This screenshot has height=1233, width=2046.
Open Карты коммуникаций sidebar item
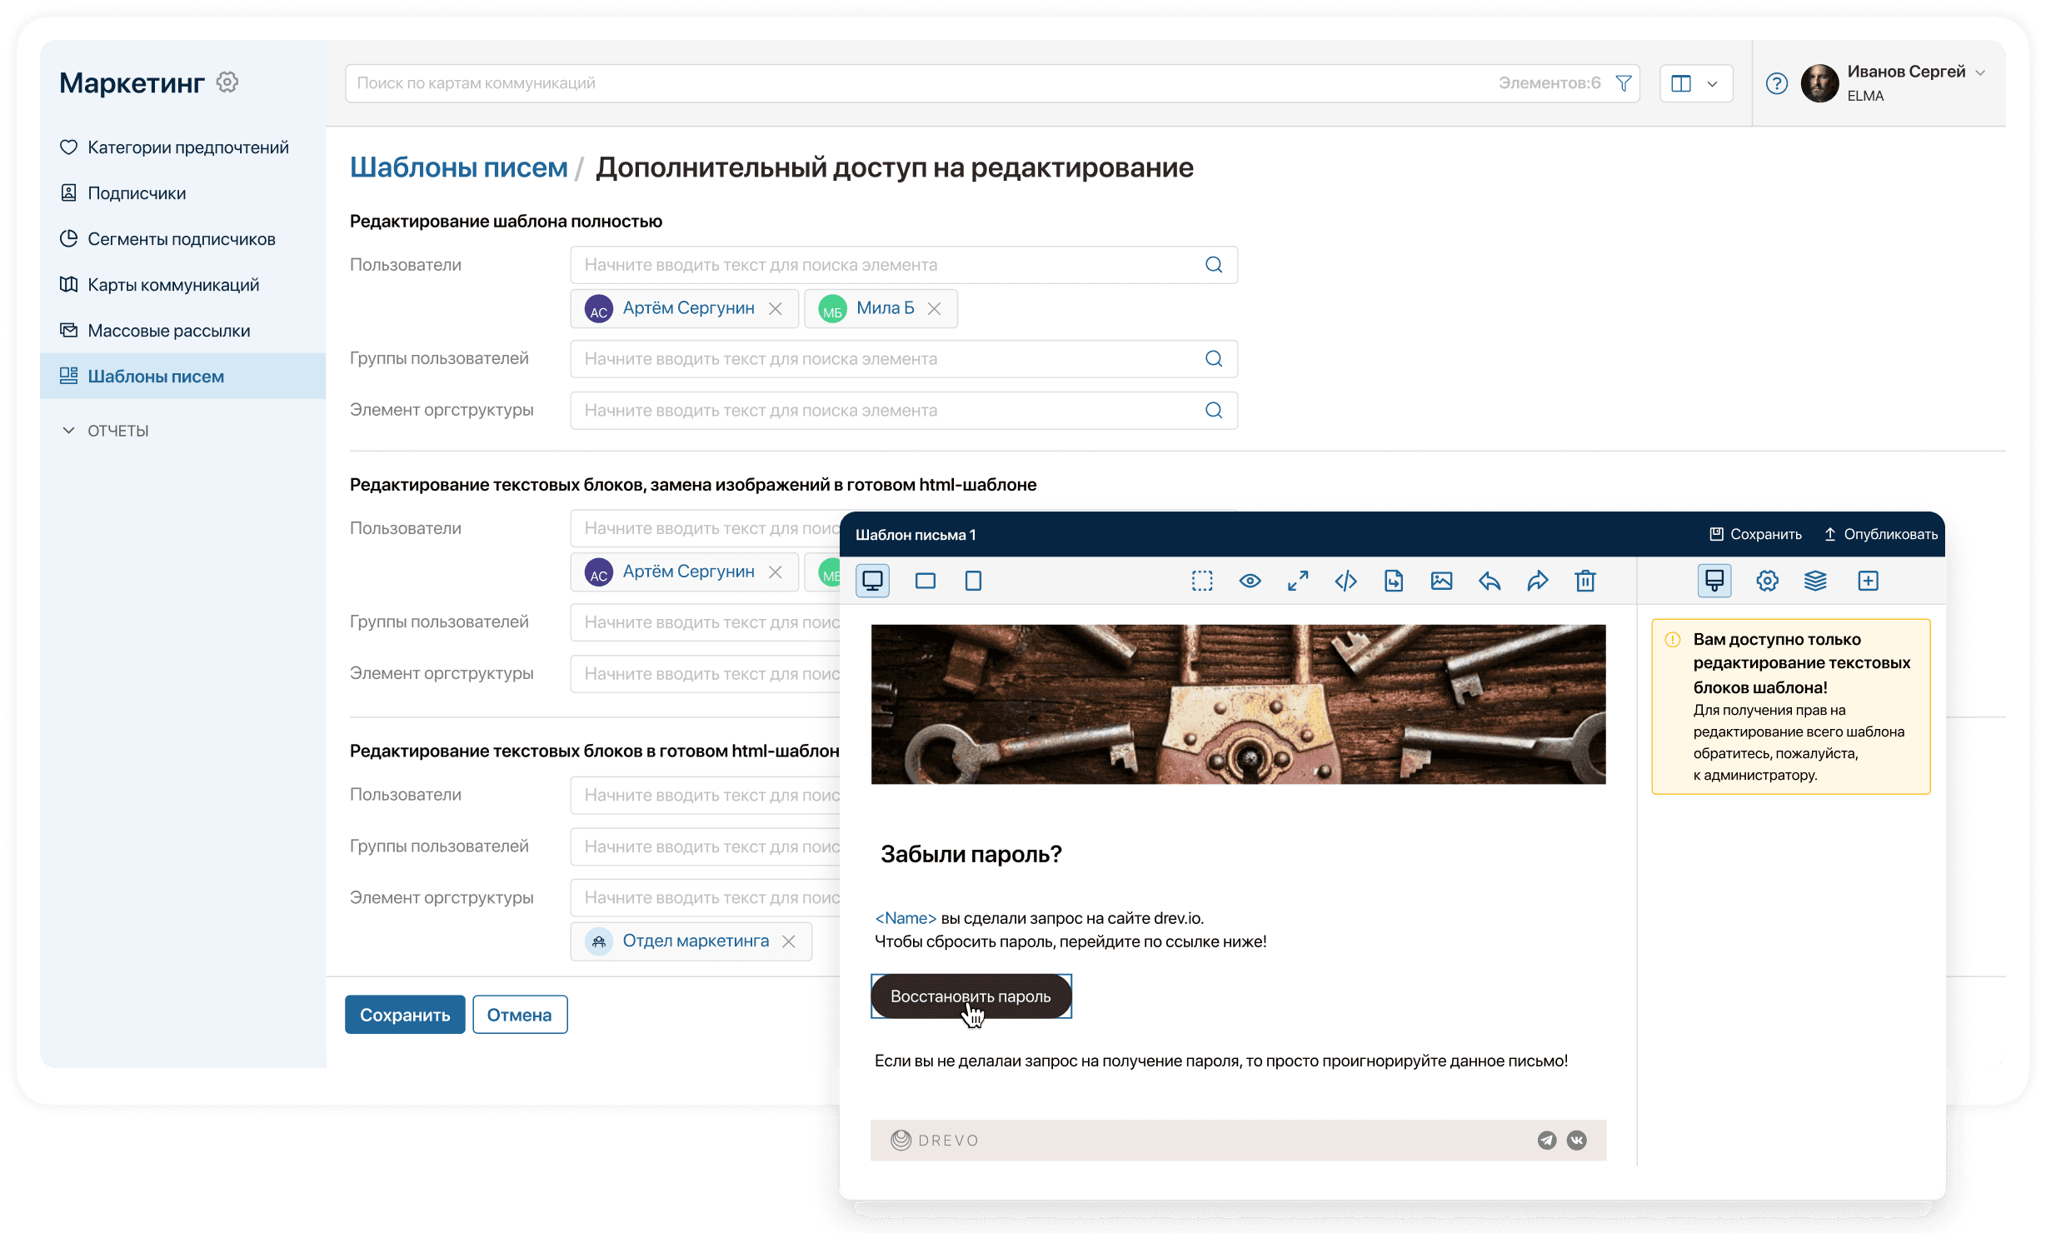coord(173,285)
